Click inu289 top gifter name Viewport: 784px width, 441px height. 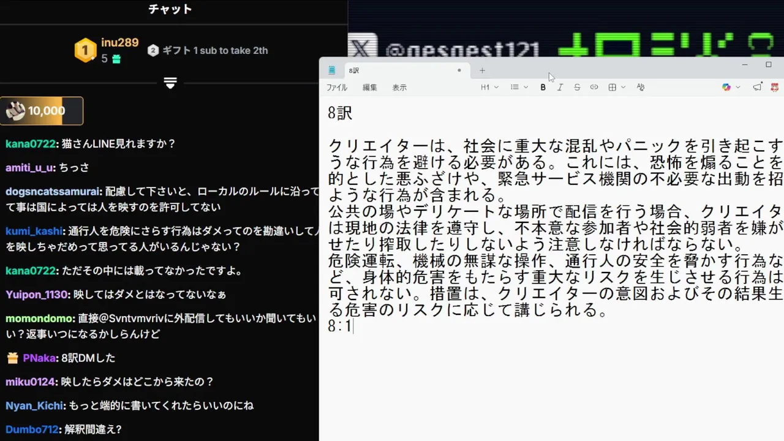tap(120, 43)
